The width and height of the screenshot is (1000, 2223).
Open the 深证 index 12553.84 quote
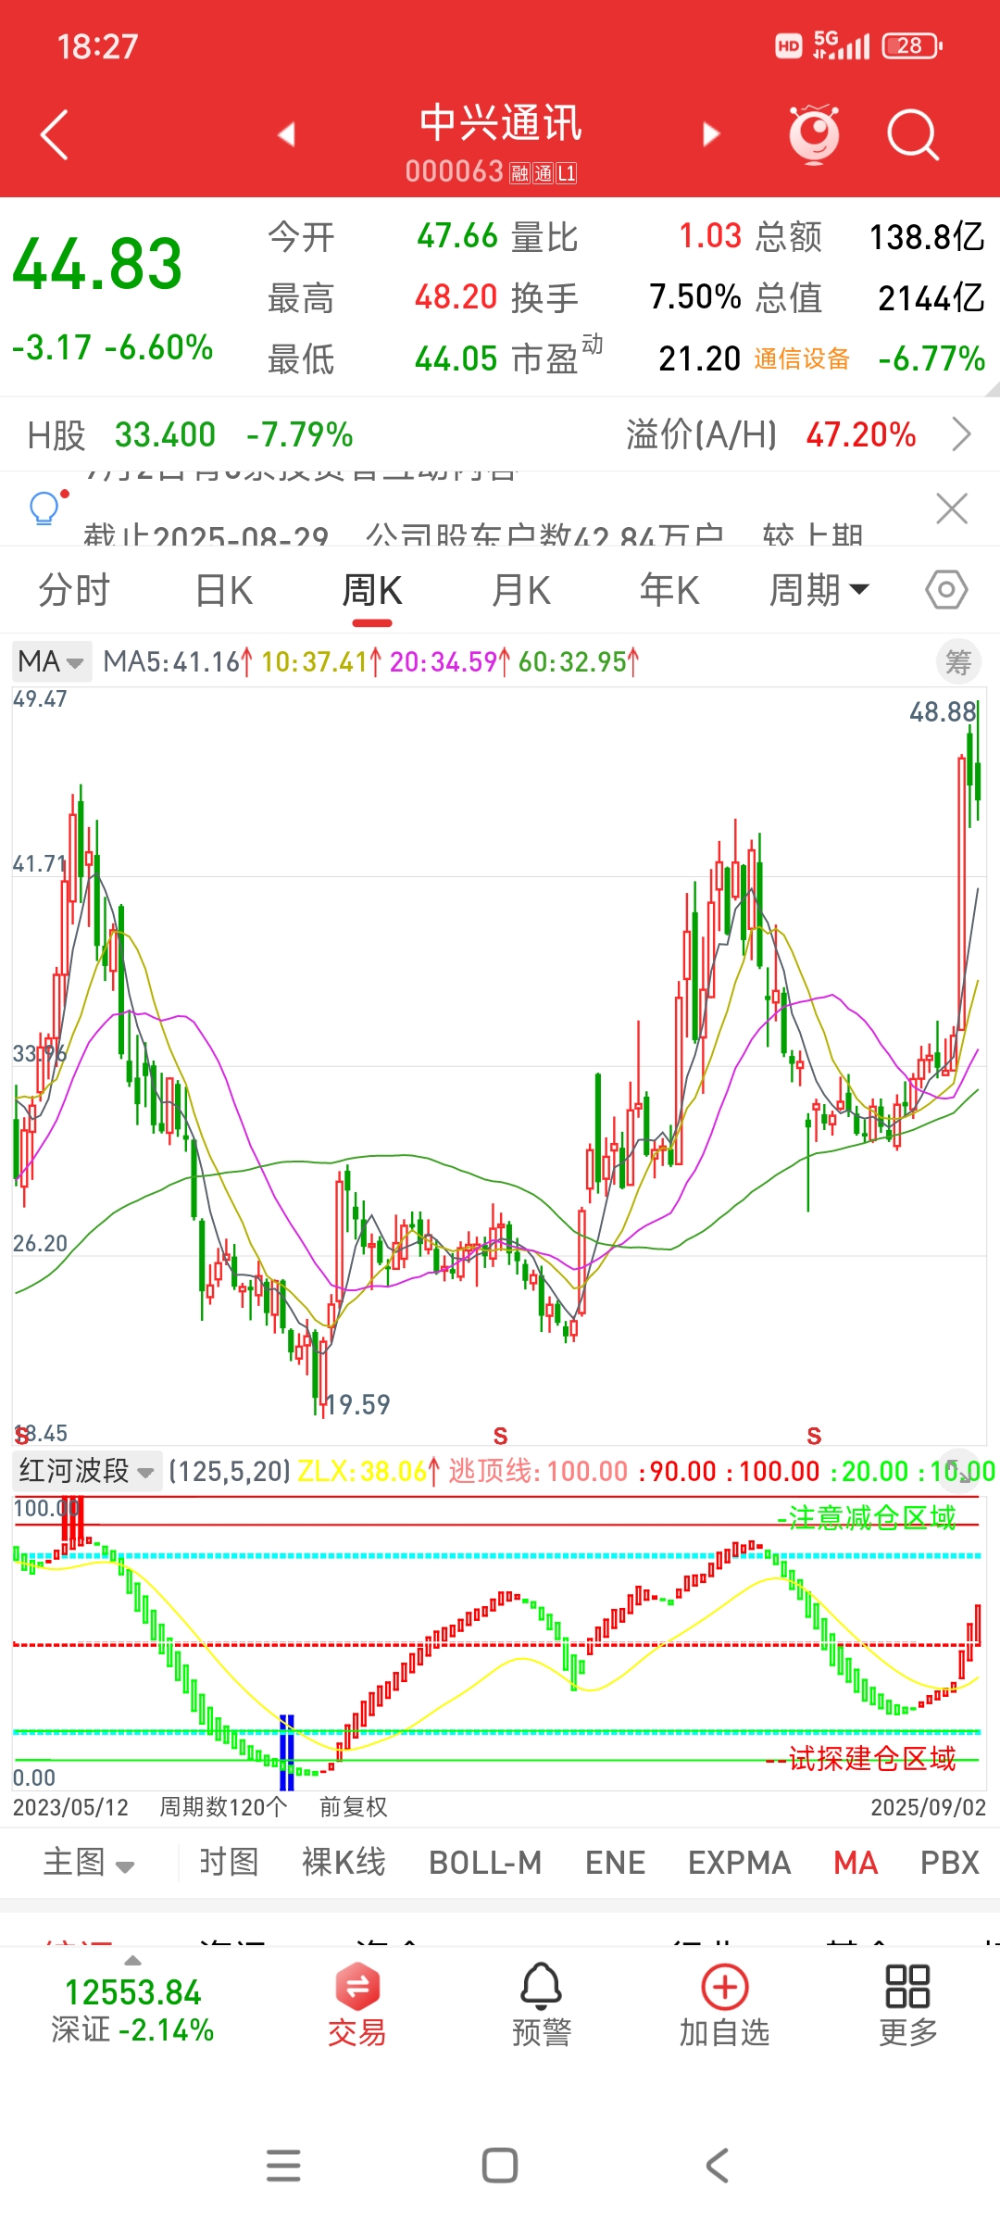click(132, 2010)
